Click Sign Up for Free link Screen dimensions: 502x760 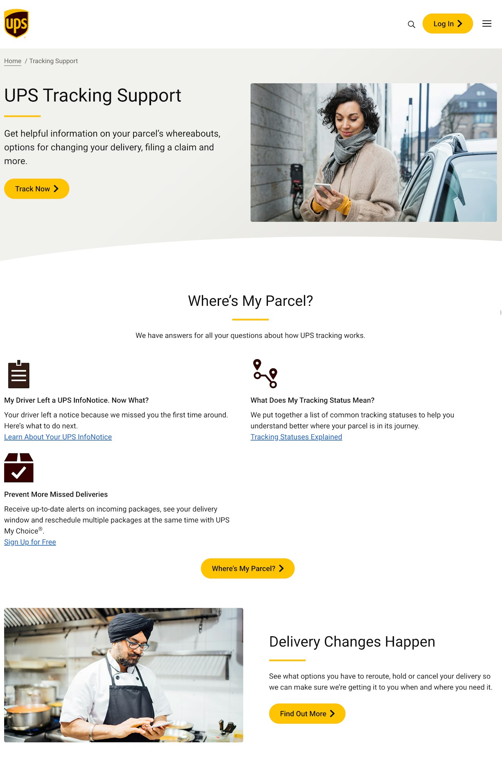30,542
